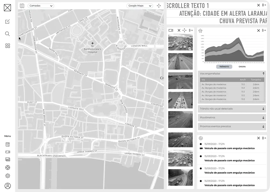Viewport: 270px width, 192px height.
Task: Click the help lifebuoy icon in menu
Action: click(8, 167)
